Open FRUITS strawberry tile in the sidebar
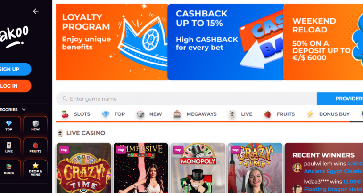The width and height of the screenshot is (363, 193). pyautogui.click(x=35, y=147)
